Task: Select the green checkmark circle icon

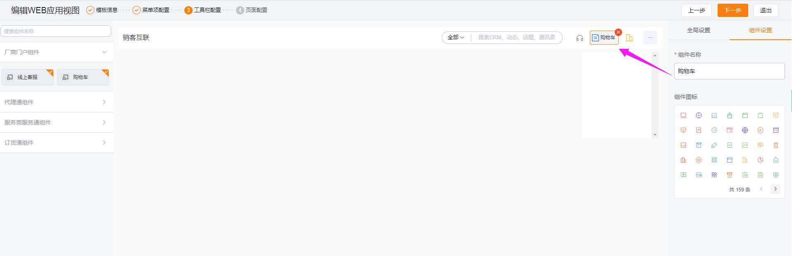Action: coord(714,130)
